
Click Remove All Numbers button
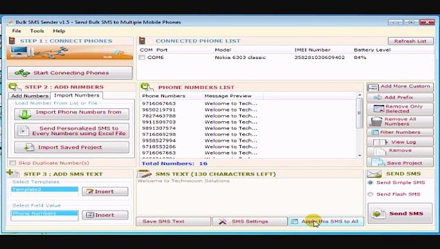point(400,122)
